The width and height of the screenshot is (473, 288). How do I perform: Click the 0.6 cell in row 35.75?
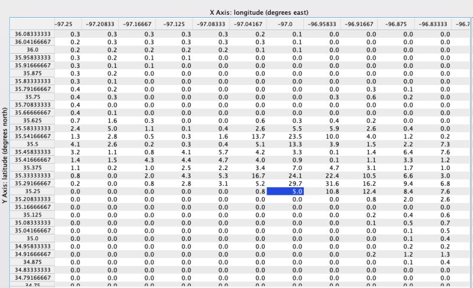coord(359,97)
